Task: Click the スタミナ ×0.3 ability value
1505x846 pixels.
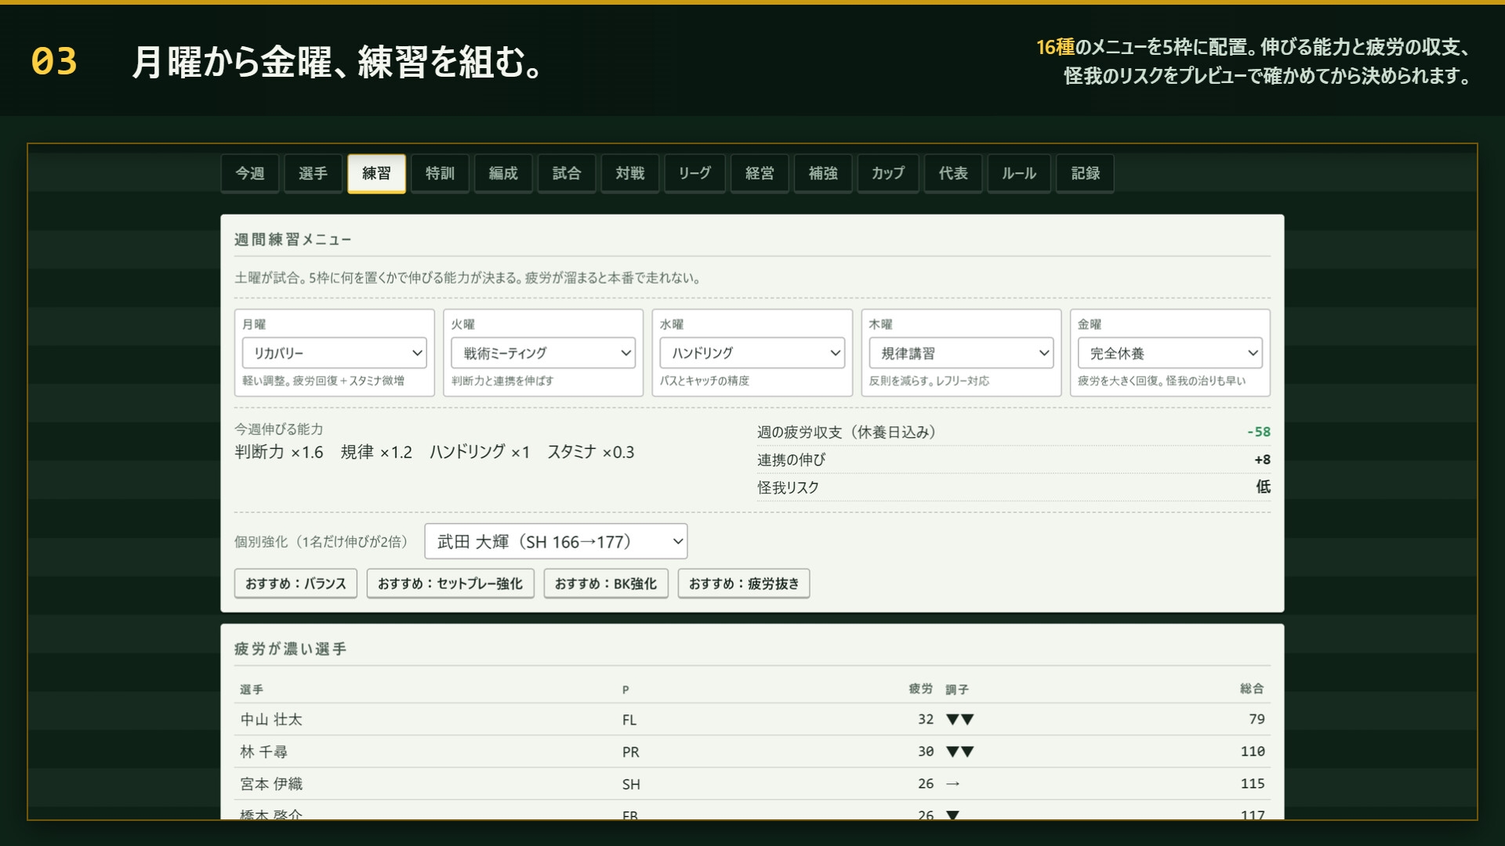Action: 591,452
